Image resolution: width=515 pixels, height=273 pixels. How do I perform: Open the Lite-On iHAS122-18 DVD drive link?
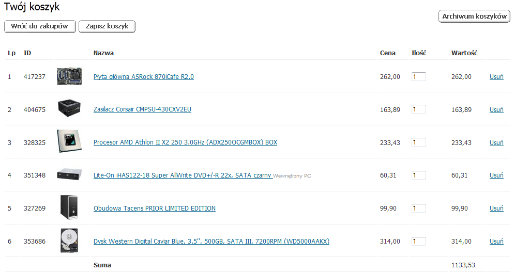tap(183, 175)
